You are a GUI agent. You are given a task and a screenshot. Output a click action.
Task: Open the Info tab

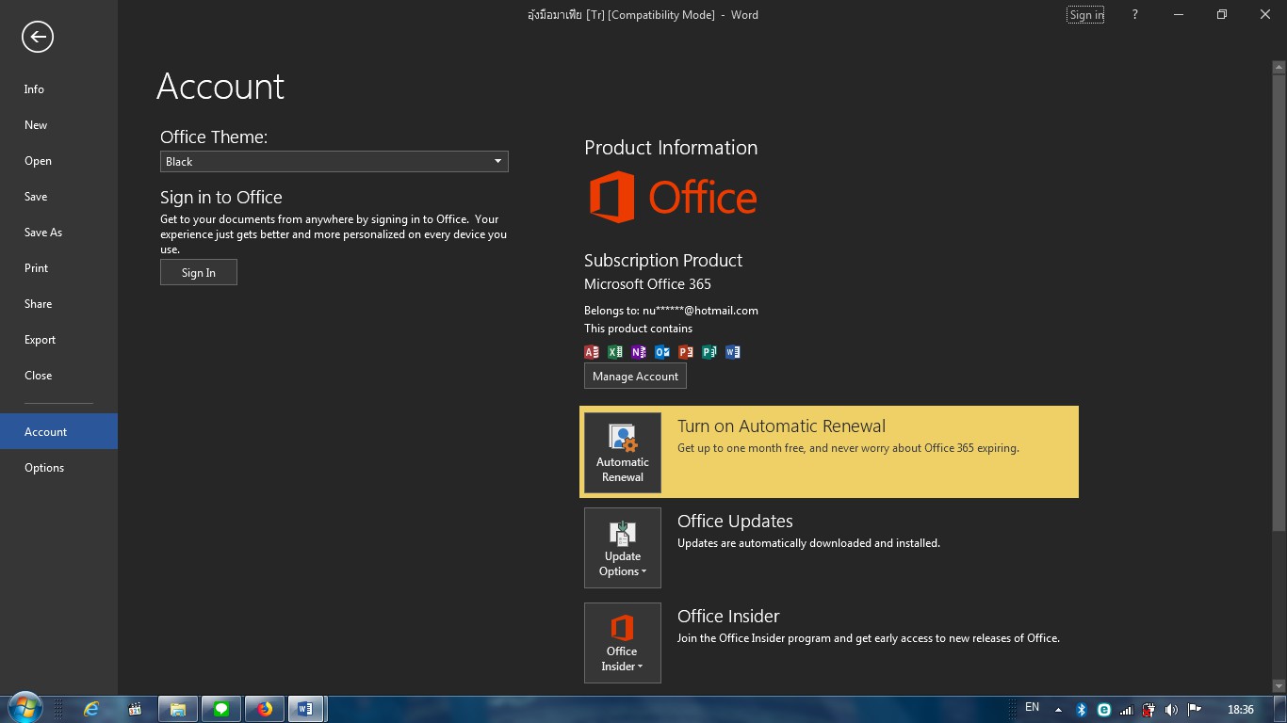click(58, 89)
